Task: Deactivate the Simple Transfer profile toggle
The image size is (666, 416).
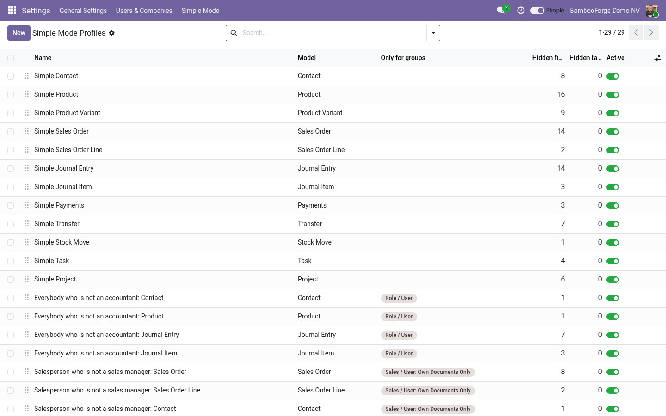Action: [x=613, y=224]
